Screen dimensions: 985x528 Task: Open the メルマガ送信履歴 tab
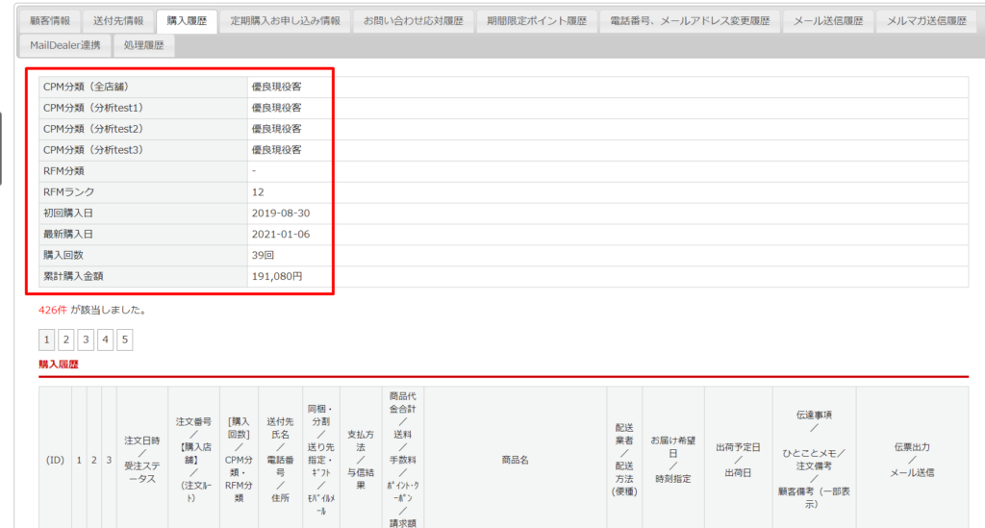coord(926,21)
